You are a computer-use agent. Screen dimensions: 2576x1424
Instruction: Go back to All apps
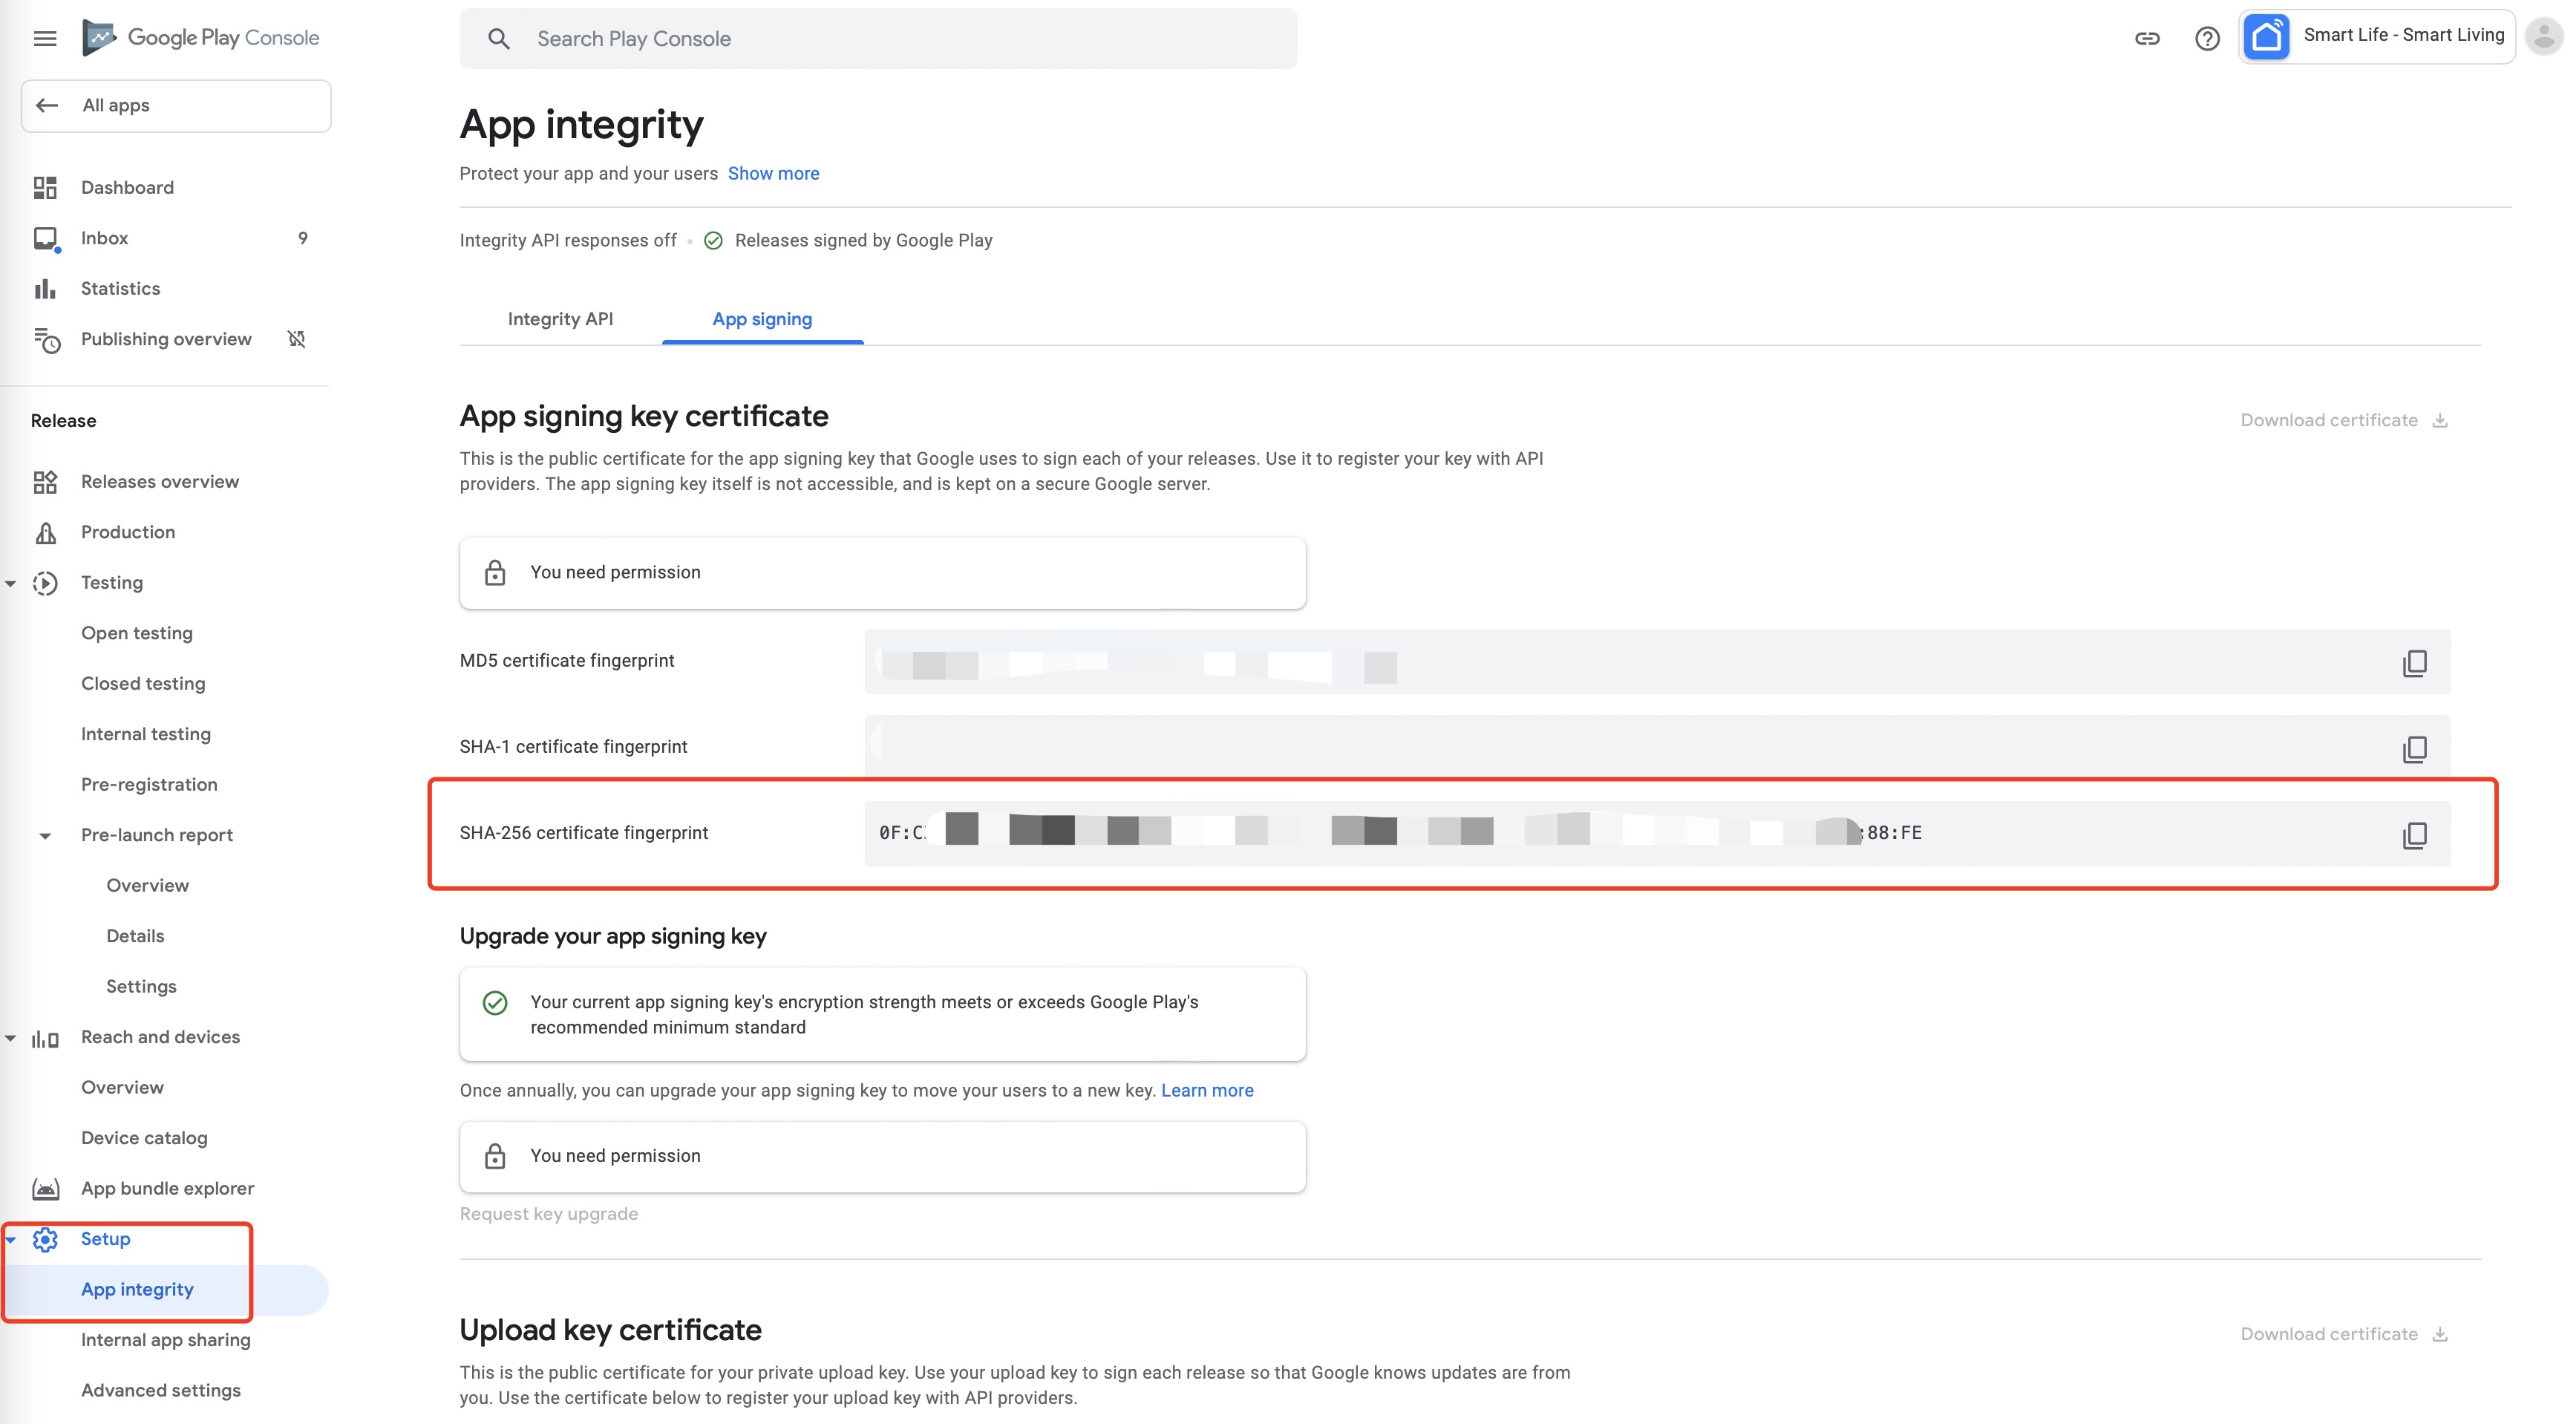pos(176,105)
